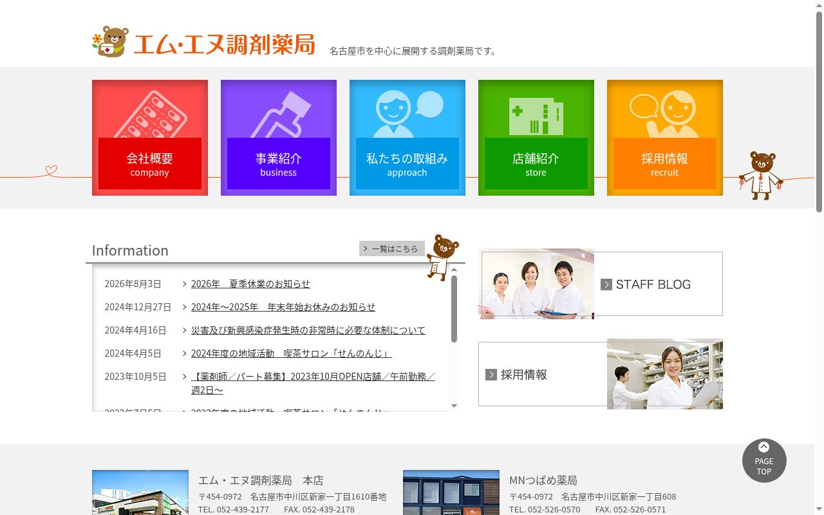Click arrow icon beside 採用情報 banner
The height and width of the screenshot is (515, 824).
tap(491, 375)
